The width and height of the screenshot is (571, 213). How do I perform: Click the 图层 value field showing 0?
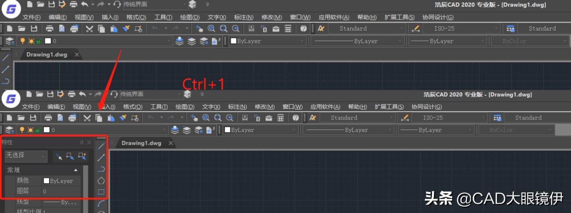pyautogui.click(x=62, y=191)
